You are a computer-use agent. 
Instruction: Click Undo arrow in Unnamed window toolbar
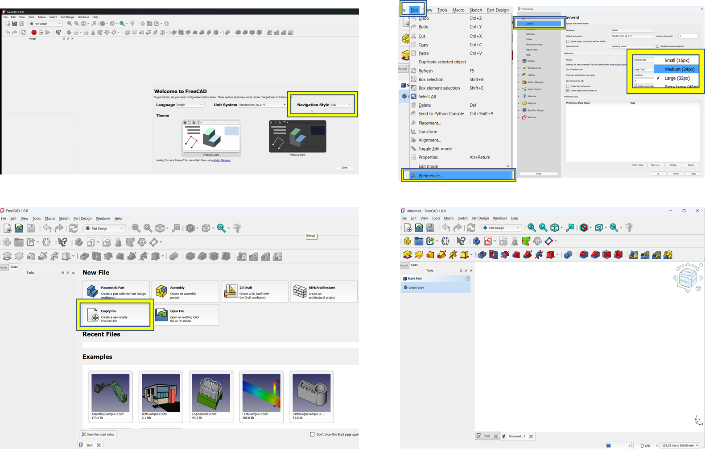[446, 228]
